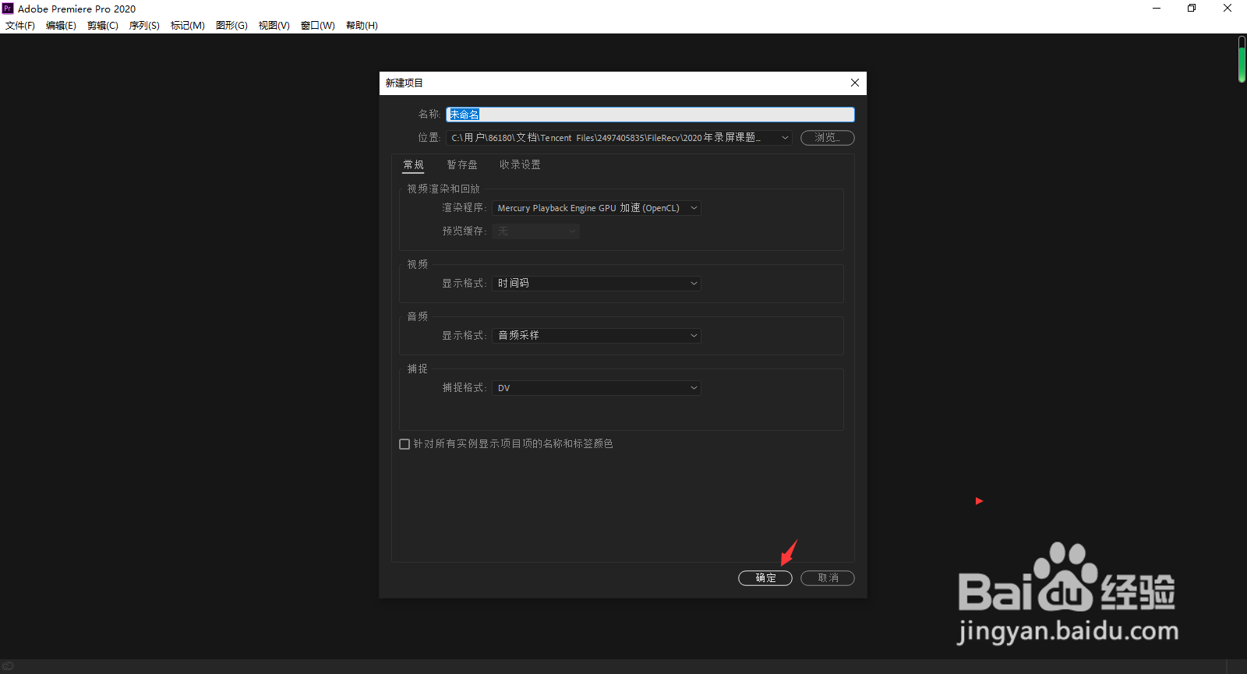Image resolution: width=1247 pixels, height=674 pixels.
Task: Enable 针对所有实例显示项目项的名称和标签颜色 checkbox
Action: pos(404,444)
